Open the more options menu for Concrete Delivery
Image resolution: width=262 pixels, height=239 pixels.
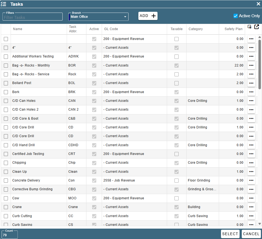pyautogui.click(x=251, y=180)
